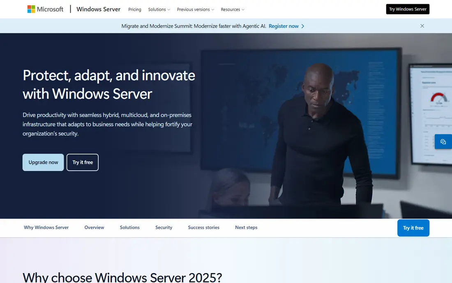The width and height of the screenshot is (452, 283).
Task: Click the black Try Windows Server button
Action: point(408,9)
